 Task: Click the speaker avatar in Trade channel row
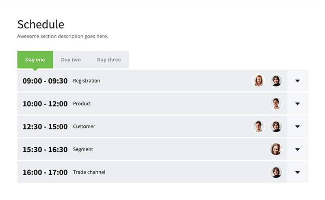276,172
